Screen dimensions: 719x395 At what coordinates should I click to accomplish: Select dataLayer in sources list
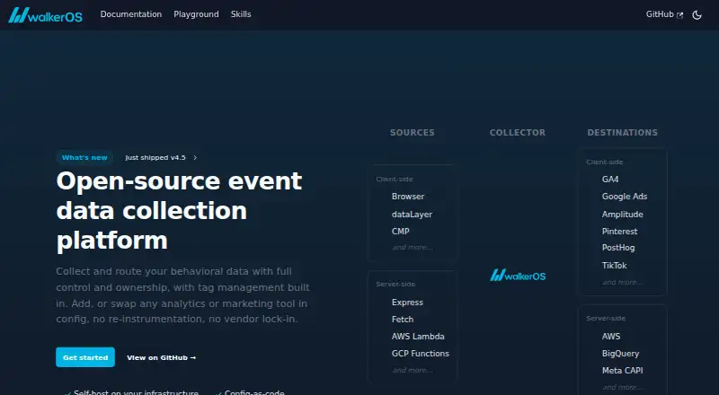point(412,214)
